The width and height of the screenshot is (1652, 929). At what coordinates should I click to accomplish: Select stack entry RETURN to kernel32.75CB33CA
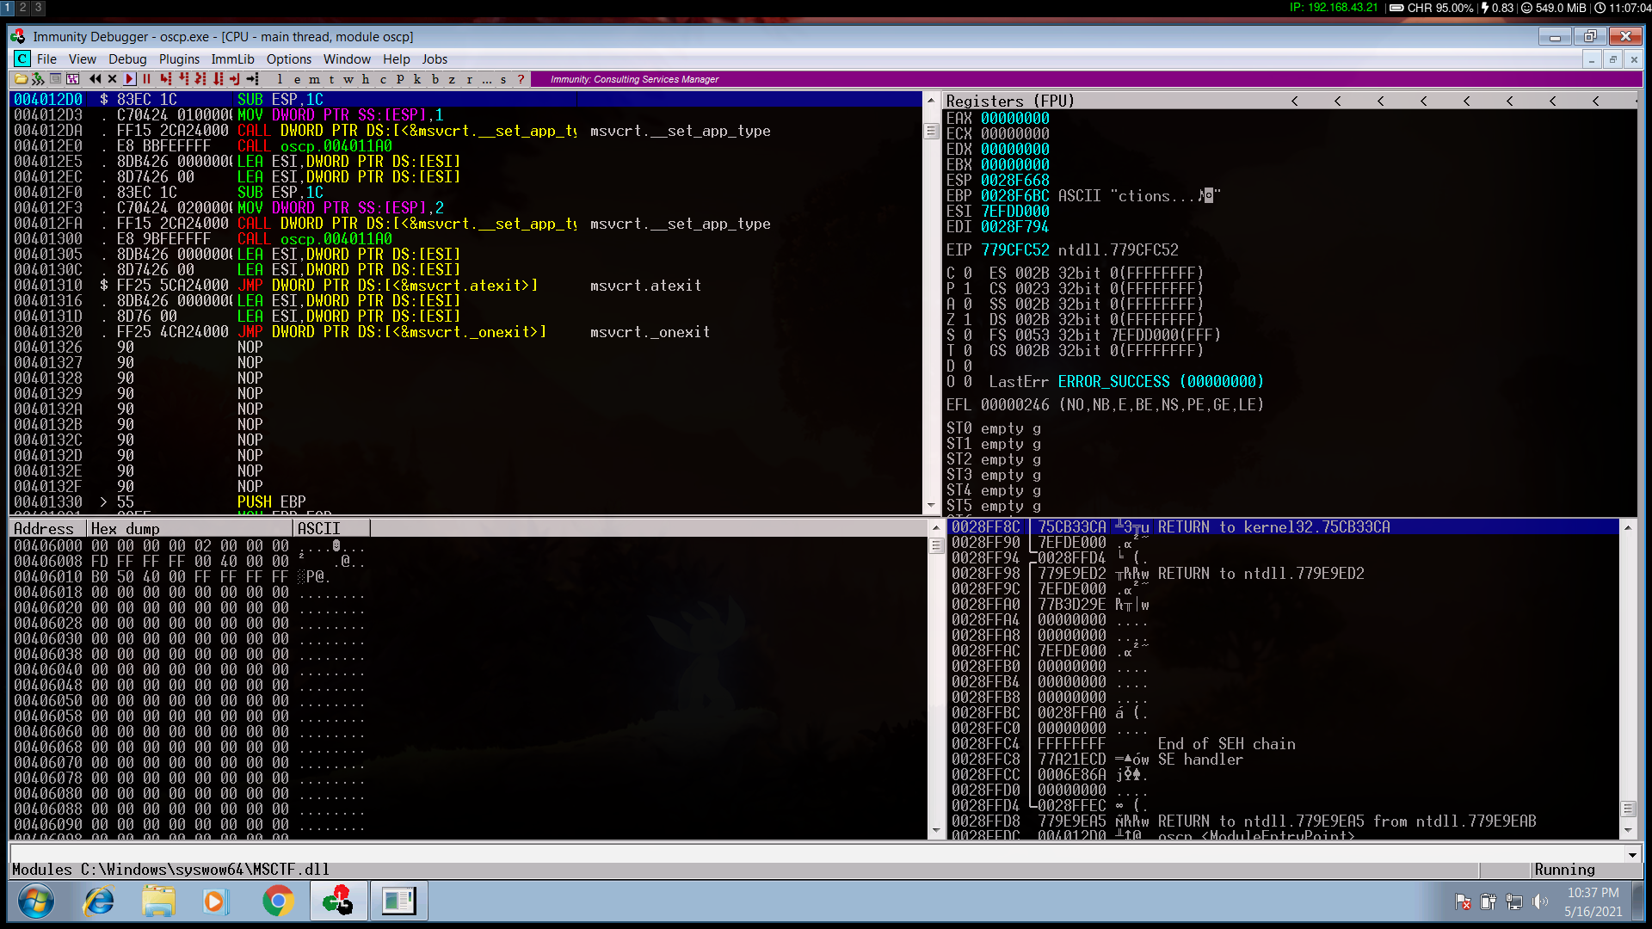pos(1283,527)
